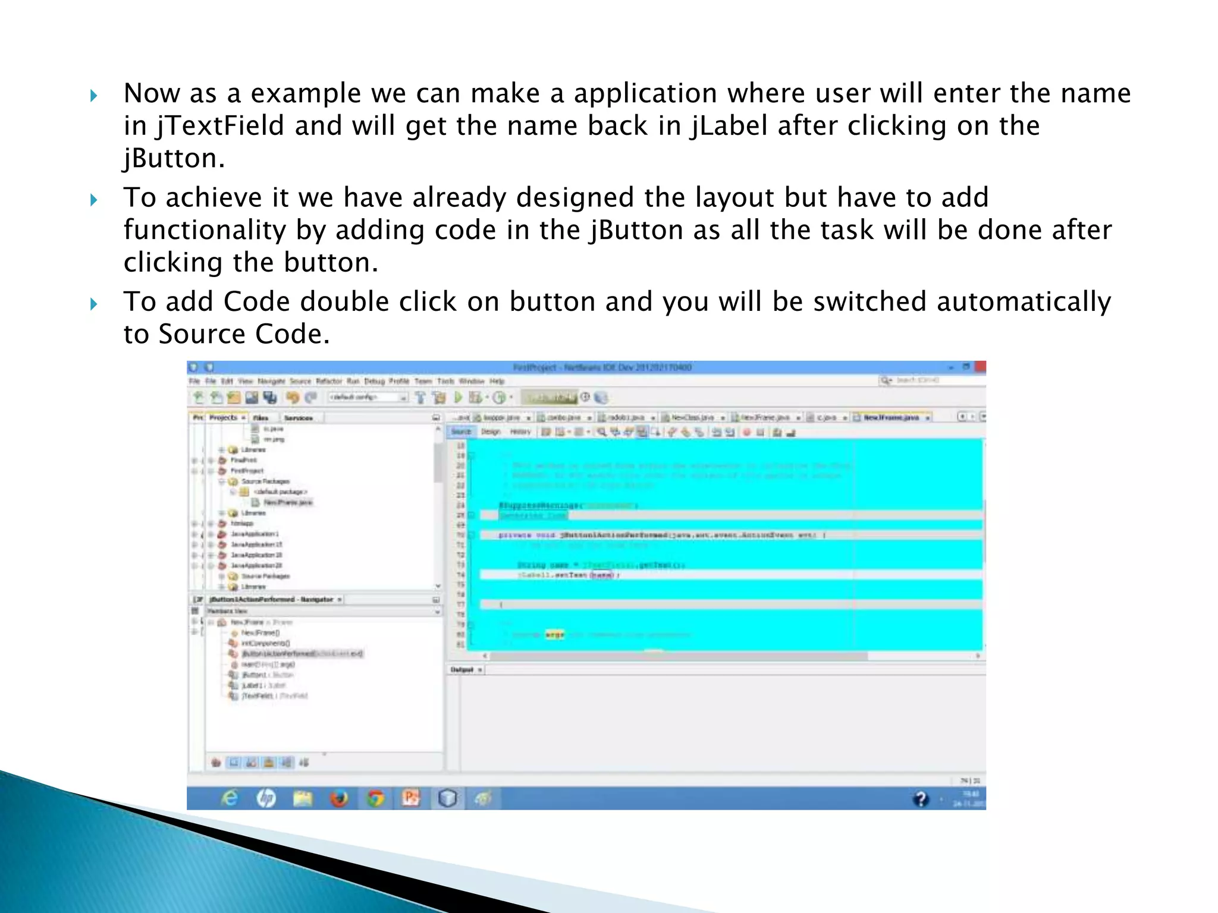This screenshot has width=1218, height=913.
Task: Open the Debug menu
Action: tap(375, 381)
